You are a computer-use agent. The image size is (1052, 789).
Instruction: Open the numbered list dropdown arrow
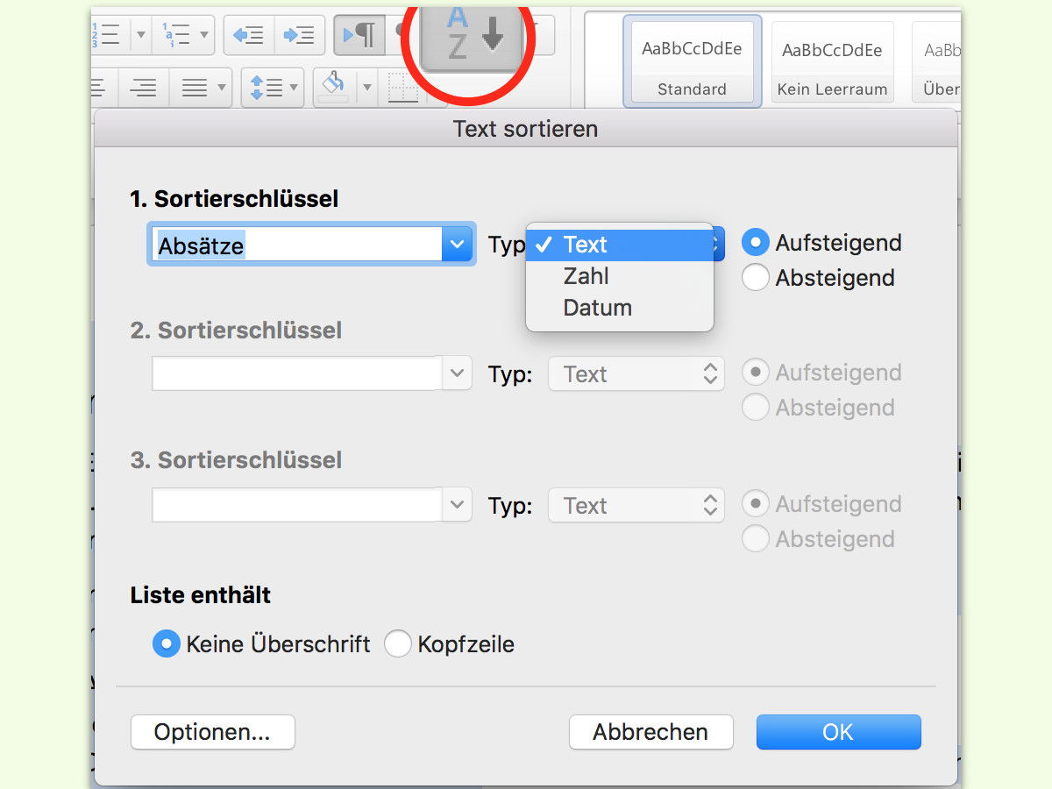(140, 35)
